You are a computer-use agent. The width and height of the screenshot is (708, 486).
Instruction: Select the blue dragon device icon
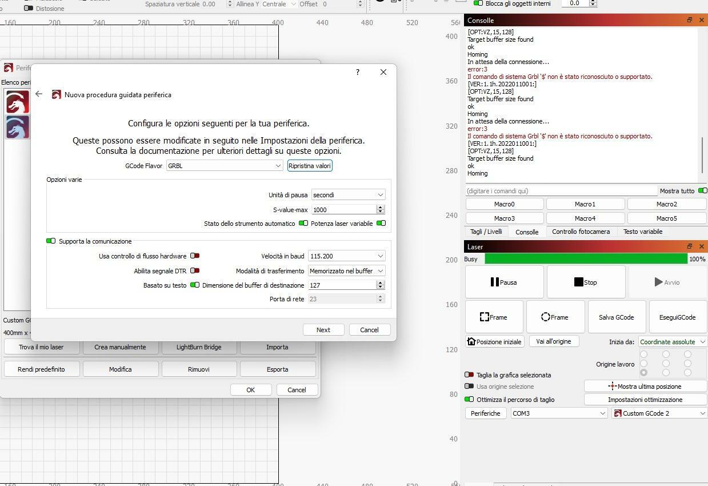pyautogui.click(x=17, y=127)
